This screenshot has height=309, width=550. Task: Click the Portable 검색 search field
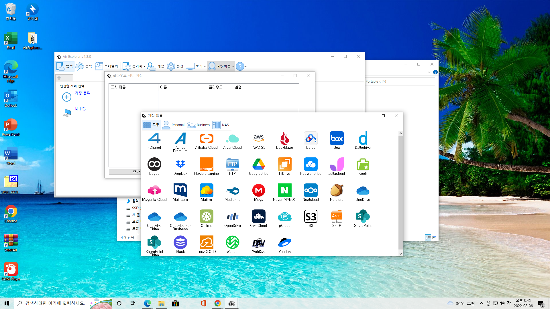(x=400, y=82)
